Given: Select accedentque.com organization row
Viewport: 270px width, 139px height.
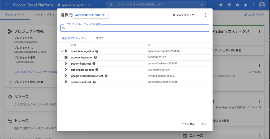Looking at the screenshot, I should click(135, 57).
